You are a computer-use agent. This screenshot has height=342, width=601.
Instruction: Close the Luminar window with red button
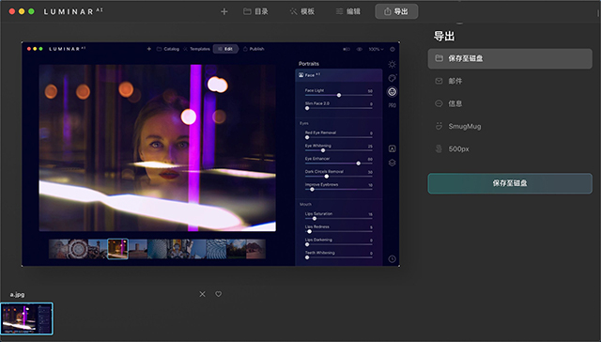pos(12,11)
